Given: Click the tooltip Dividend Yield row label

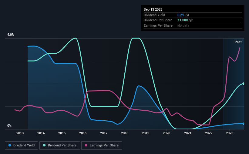Looking at the screenshot, I should pos(154,15).
